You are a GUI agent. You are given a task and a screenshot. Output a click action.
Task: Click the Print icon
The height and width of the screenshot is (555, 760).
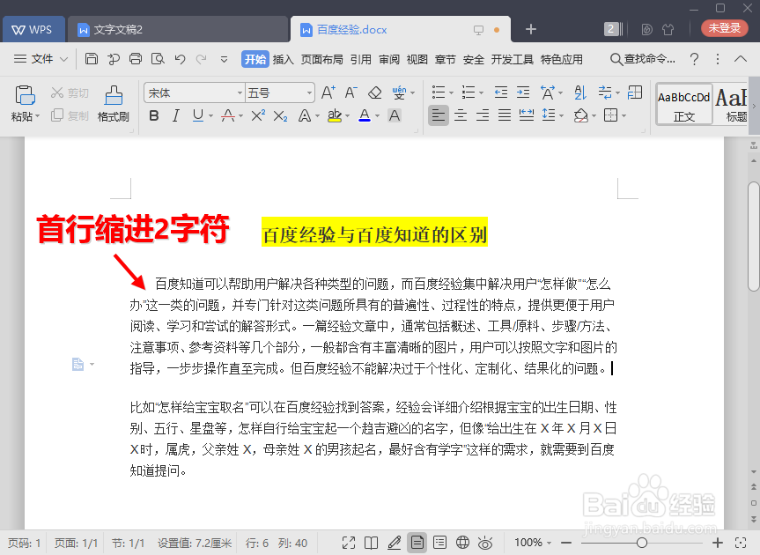tap(136, 59)
